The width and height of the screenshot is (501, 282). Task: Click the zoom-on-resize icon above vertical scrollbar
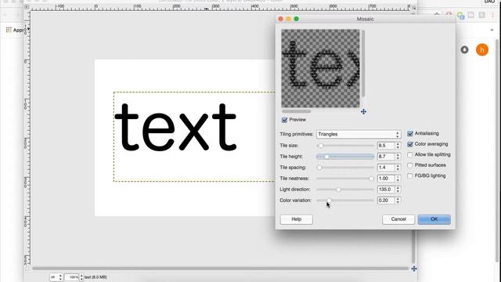click(x=413, y=7)
